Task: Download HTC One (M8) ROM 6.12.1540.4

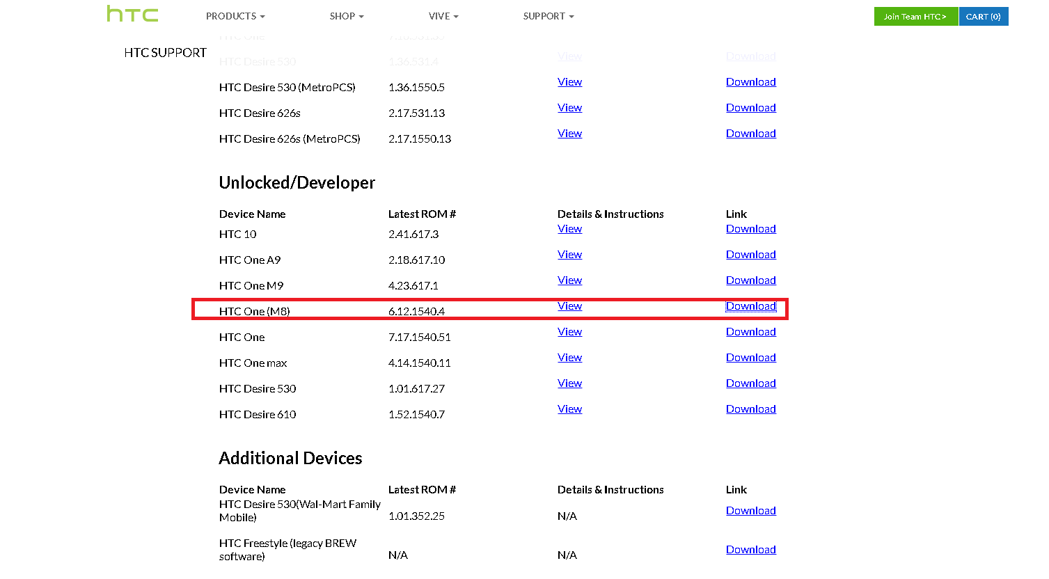Action: pyautogui.click(x=750, y=306)
